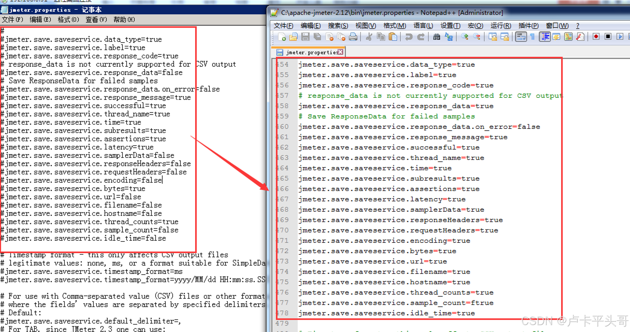
Task: Click Synchronize horizontal scrolling icon
Action: pos(505,37)
